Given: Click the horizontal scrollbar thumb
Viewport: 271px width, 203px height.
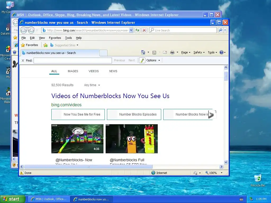Looking at the screenshot, I should pos(88,167).
